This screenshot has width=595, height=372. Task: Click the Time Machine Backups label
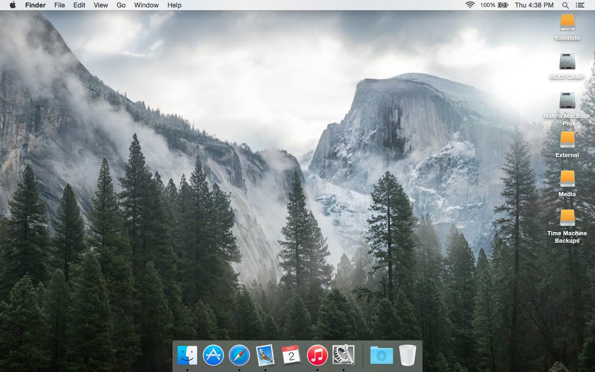click(x=567, y=237)
